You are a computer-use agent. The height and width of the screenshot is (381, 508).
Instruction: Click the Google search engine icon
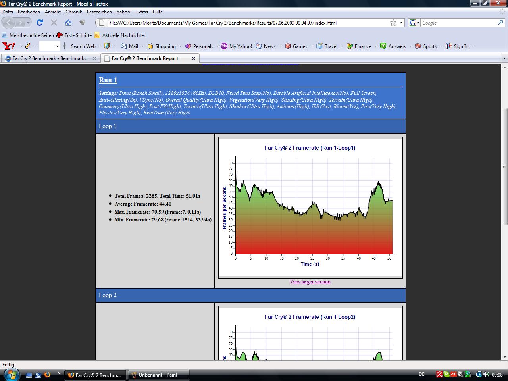pos(413,23)
